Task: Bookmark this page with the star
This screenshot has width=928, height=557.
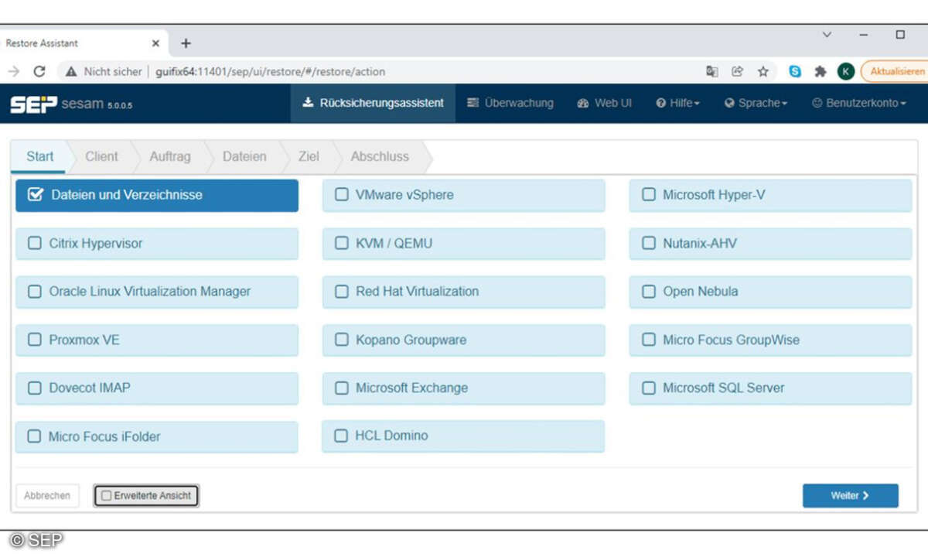Action: (x=763, y=71)
